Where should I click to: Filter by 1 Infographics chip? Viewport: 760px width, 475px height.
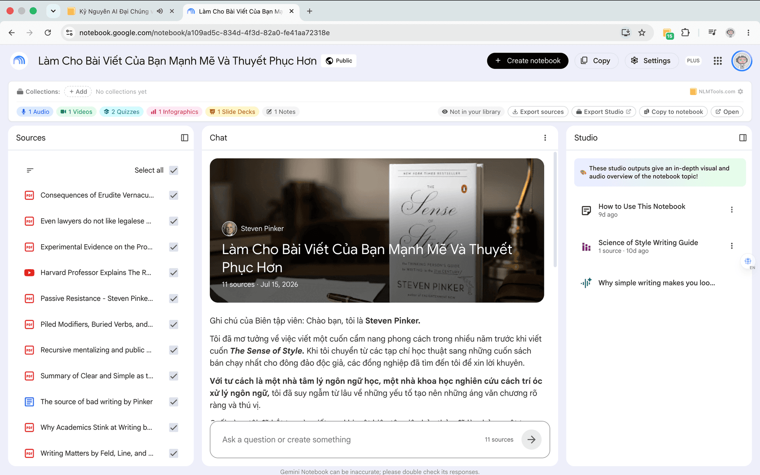(x=175, y=112)
